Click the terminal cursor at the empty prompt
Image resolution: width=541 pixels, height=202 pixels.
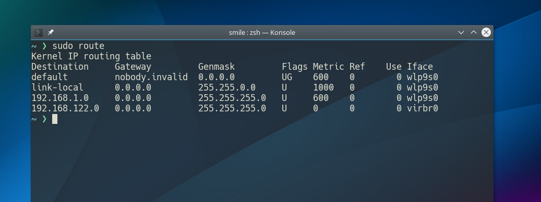(55, 119)
